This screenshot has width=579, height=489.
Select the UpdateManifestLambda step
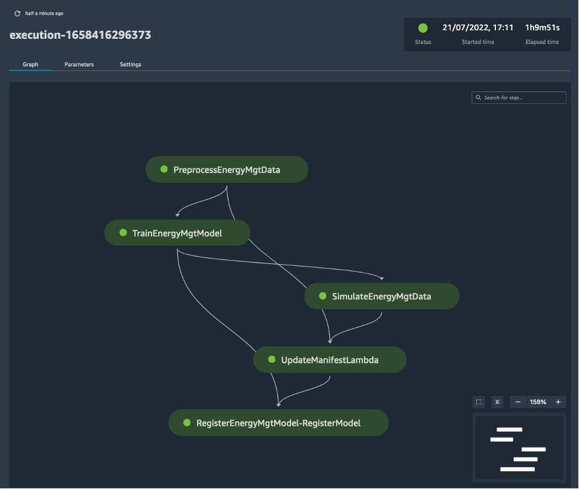(x=329, y=359)
